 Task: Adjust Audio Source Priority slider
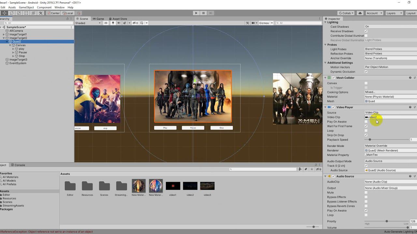click(386, 221)
